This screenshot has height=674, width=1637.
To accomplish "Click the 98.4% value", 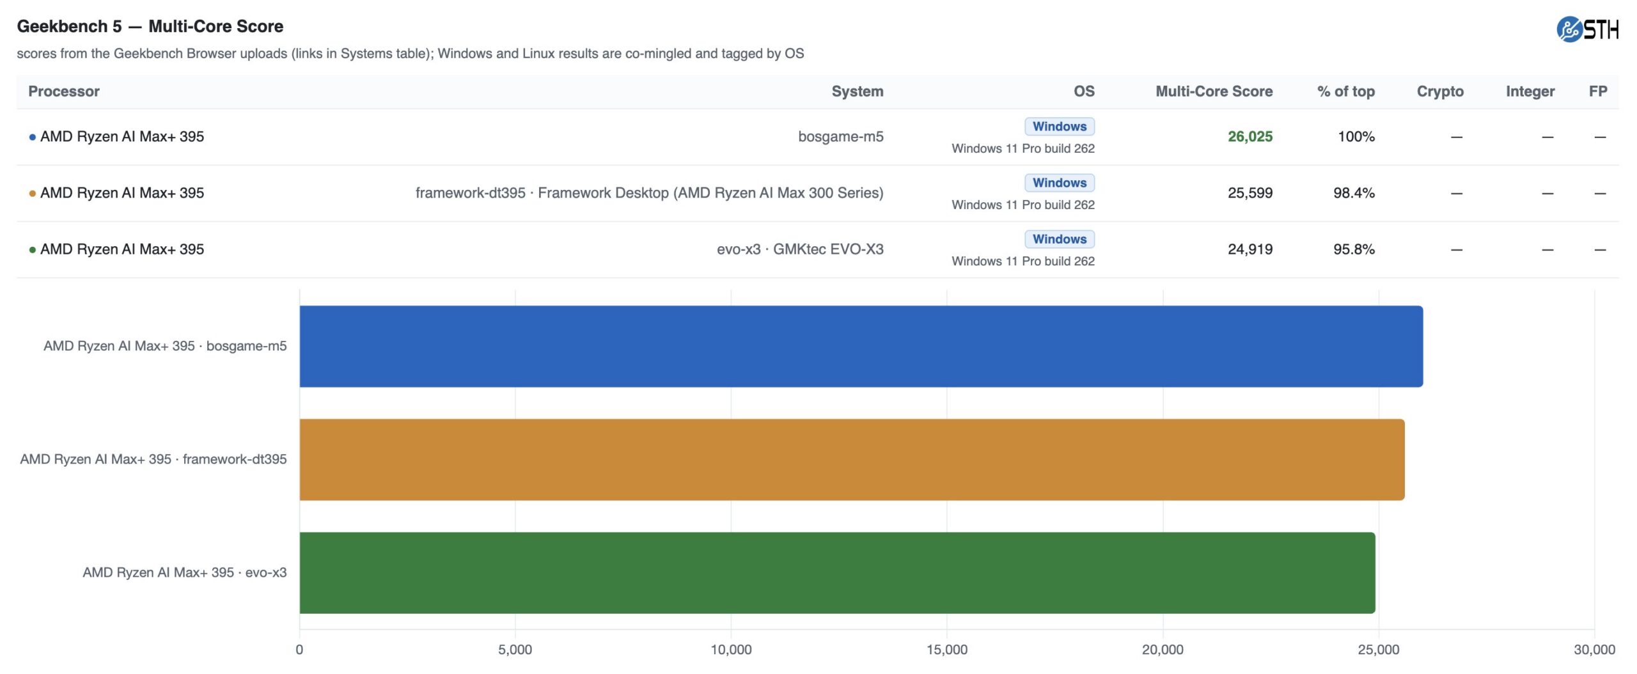I will pos(1354,193).
